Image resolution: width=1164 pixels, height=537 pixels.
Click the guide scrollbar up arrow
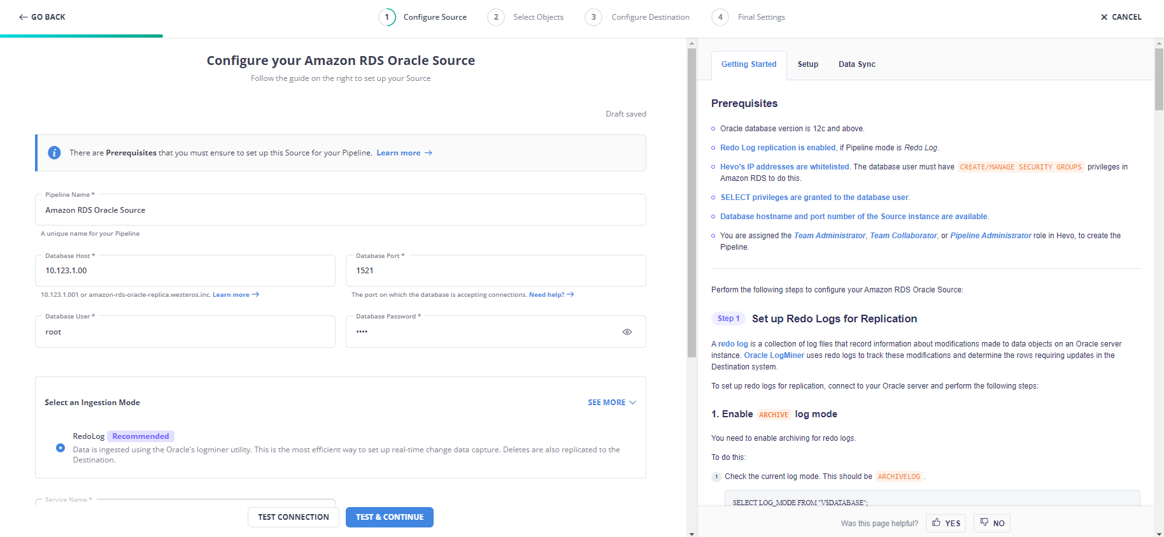coord(1160,43)
